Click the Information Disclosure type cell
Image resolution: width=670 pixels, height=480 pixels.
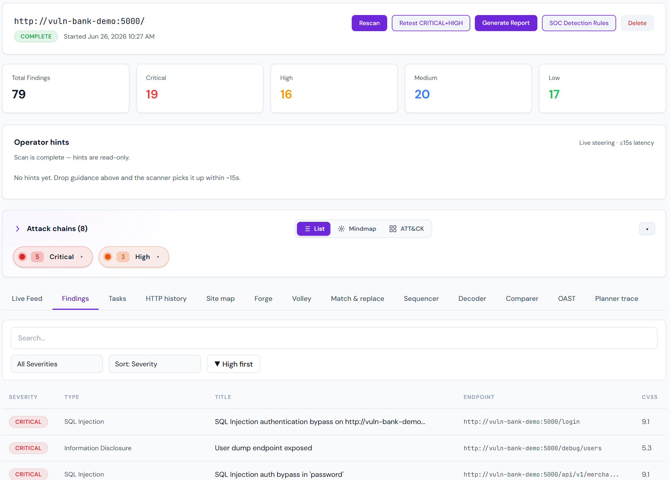click(98, 448)
